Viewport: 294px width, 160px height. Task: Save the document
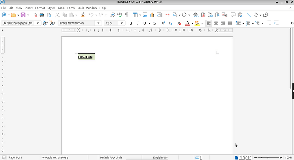pyautogui.click(x=23, y=15)
